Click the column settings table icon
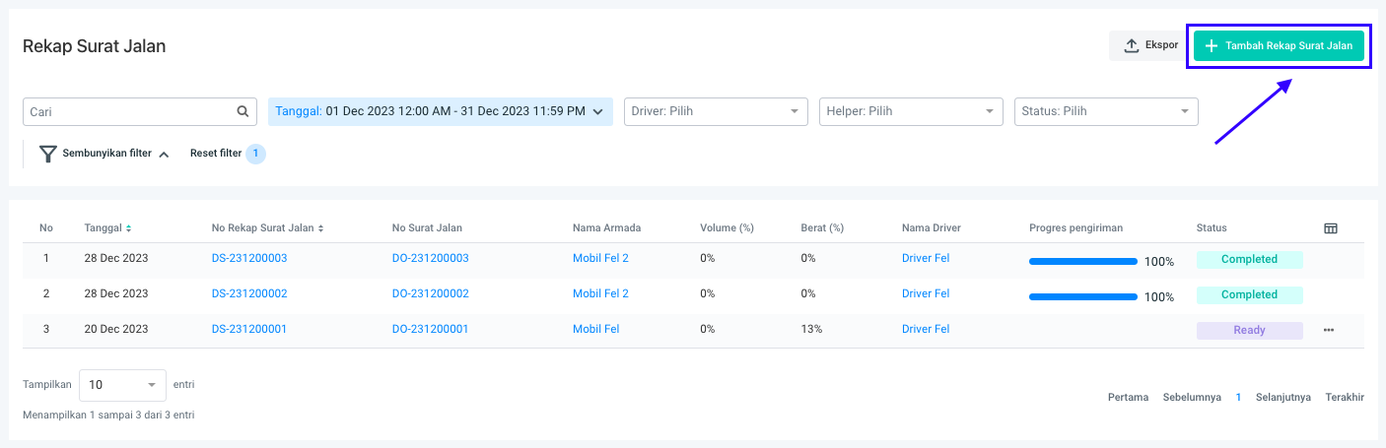 1330,228
